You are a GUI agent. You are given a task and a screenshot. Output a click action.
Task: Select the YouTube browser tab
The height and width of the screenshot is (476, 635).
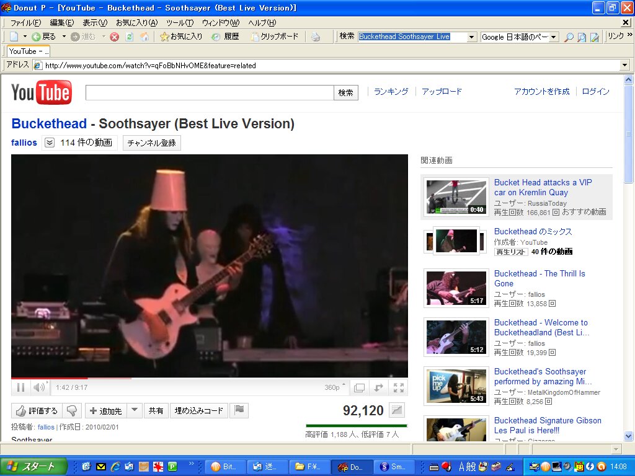coord(29,51)
